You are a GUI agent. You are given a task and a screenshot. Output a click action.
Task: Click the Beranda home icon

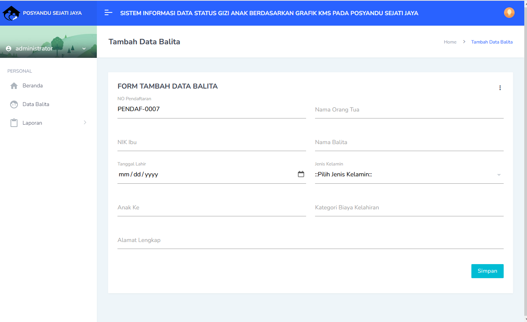coord(14,86)
